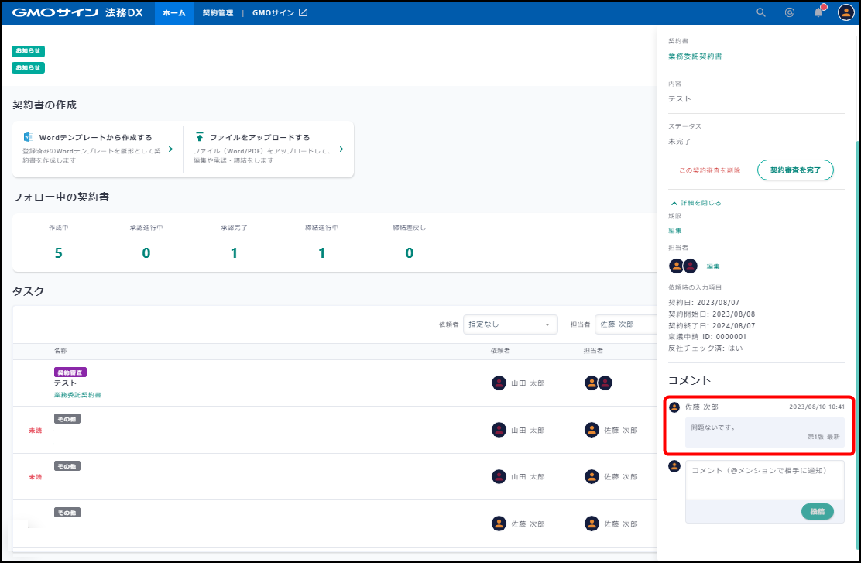This screenshot has height=563, width=861.
Task: Open the 業務委託契約書 link in side panel
Action: [695, 57]
